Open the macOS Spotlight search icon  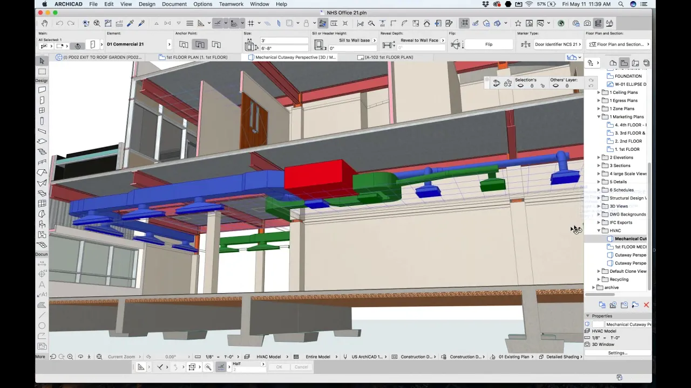click(x=620, y=4)
